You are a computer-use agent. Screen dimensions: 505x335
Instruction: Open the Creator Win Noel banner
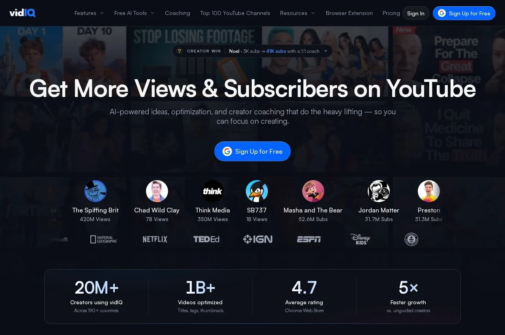[x=252, y=51]
